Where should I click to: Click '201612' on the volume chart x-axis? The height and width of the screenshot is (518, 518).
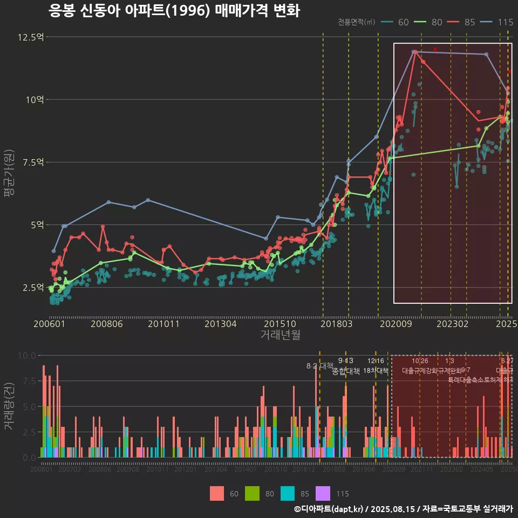pos(304,469)
